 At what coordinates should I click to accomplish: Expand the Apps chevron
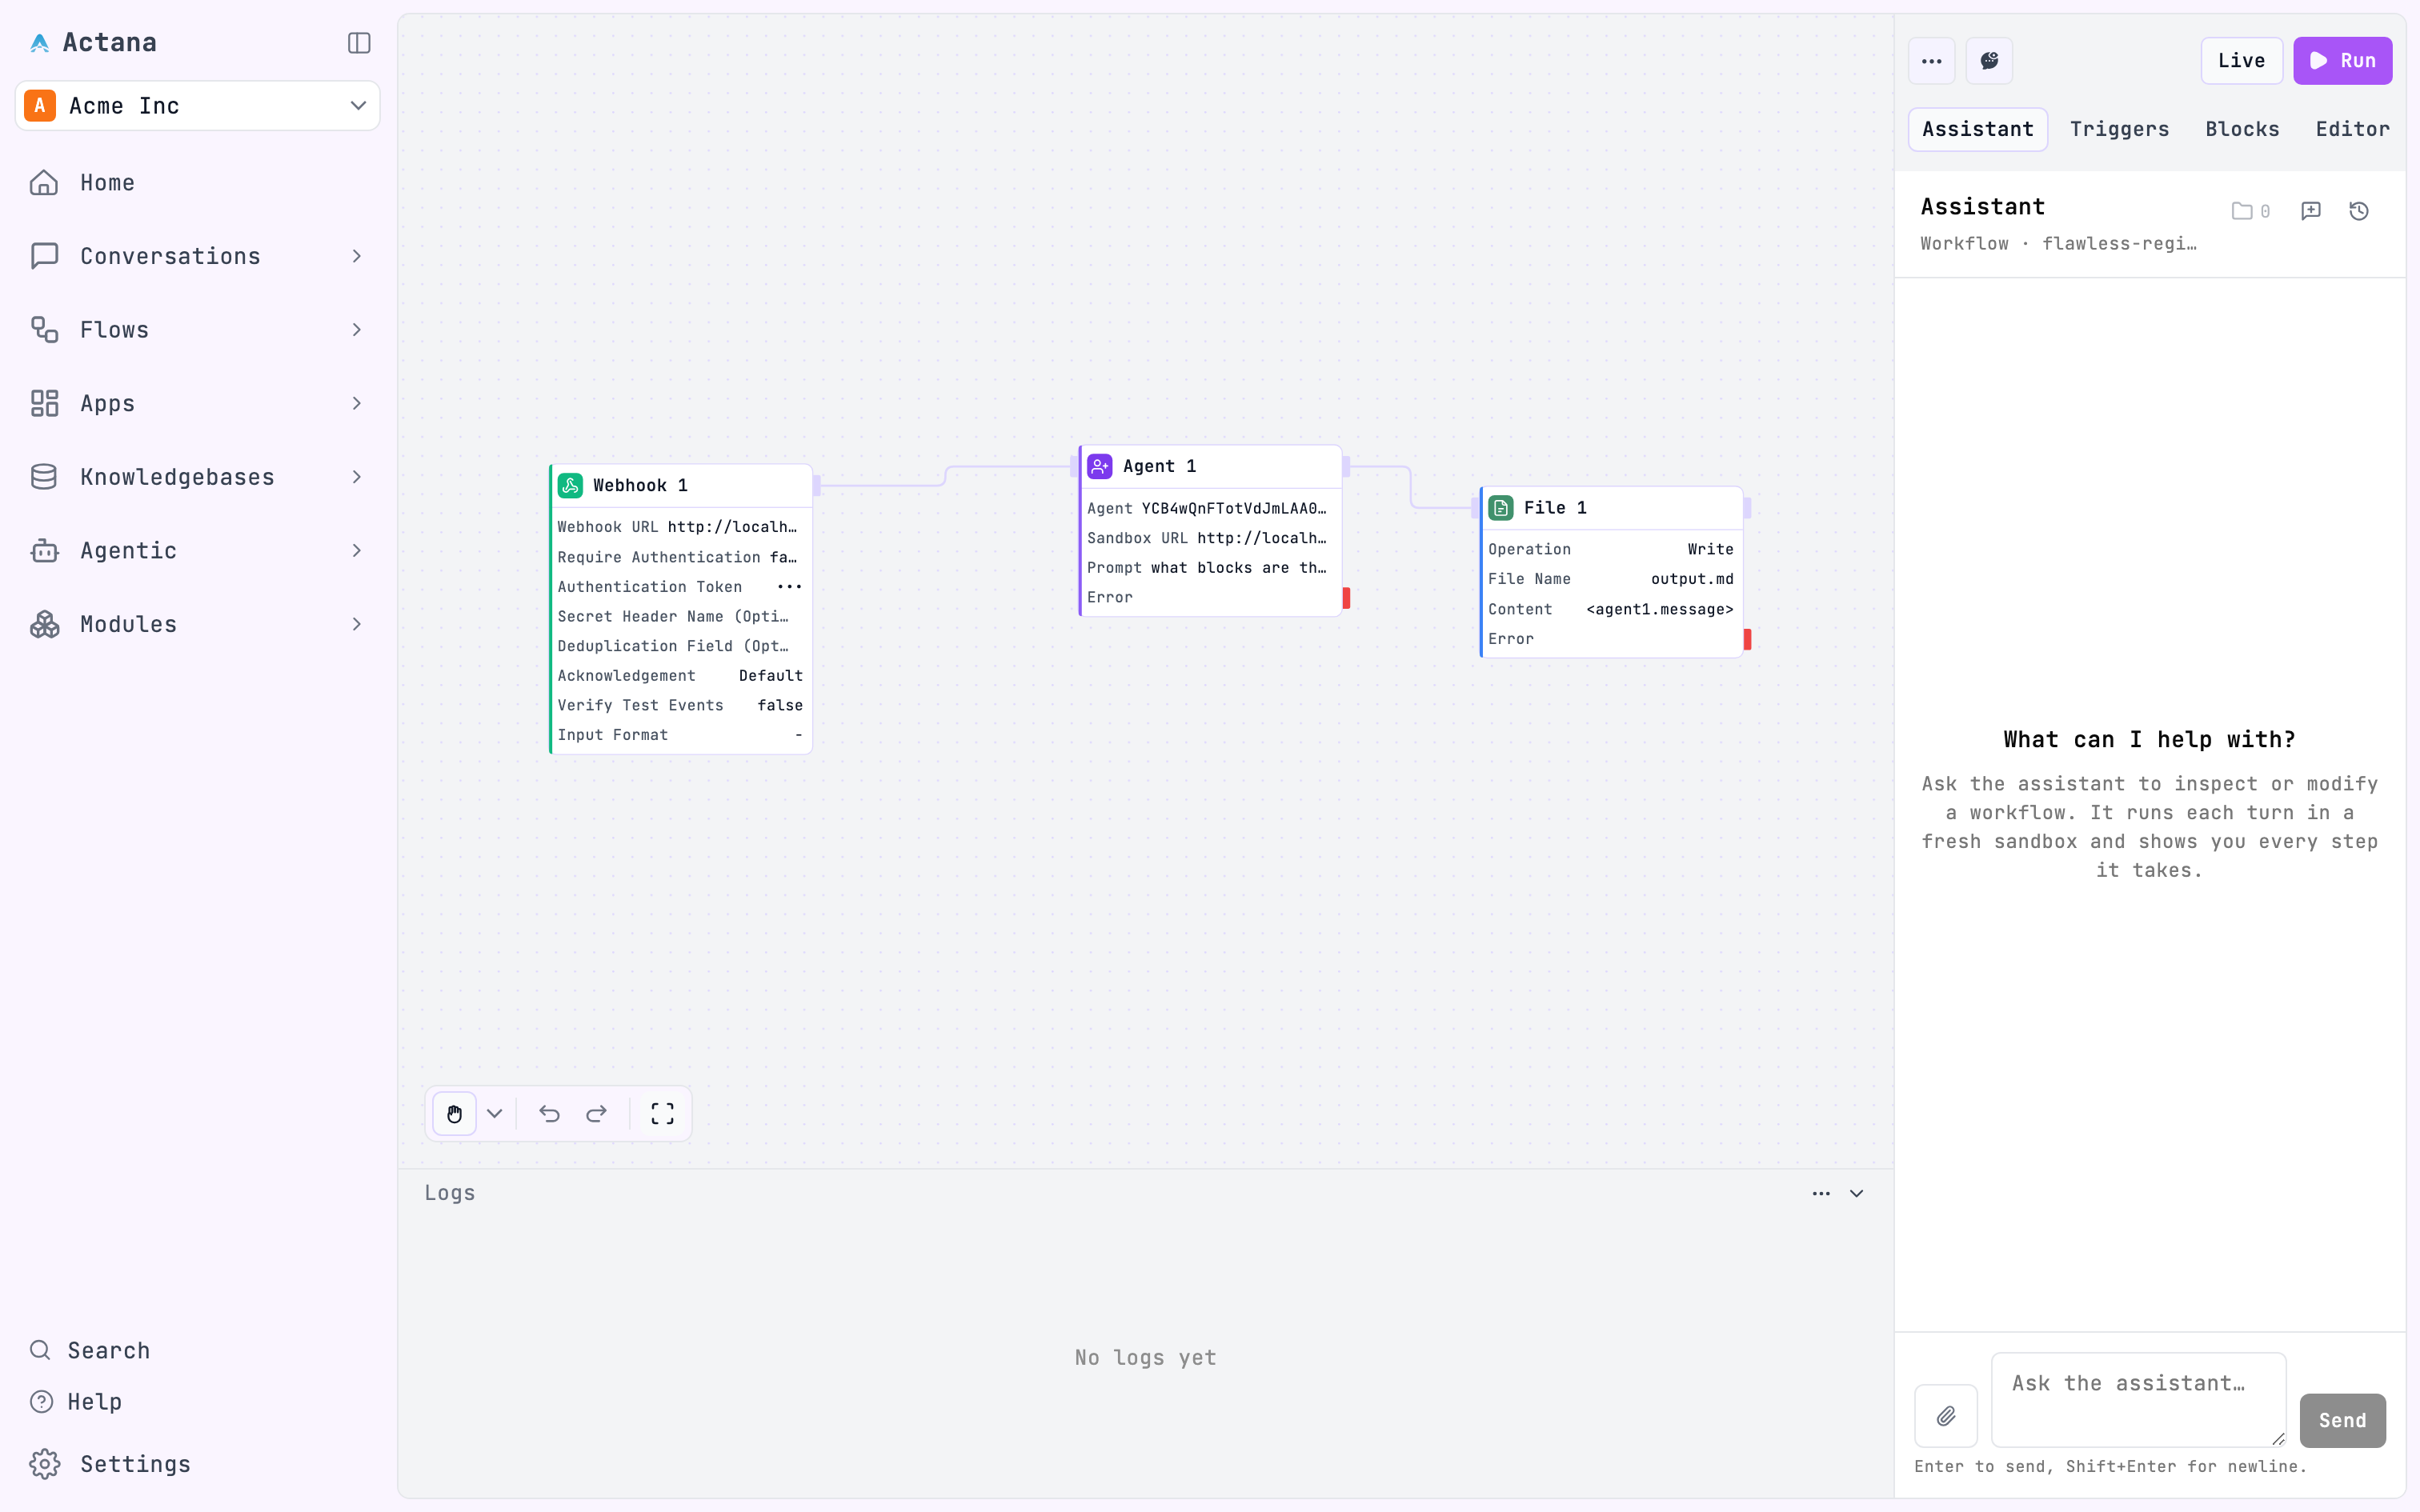pyautogui.click(x=357, y=403)
